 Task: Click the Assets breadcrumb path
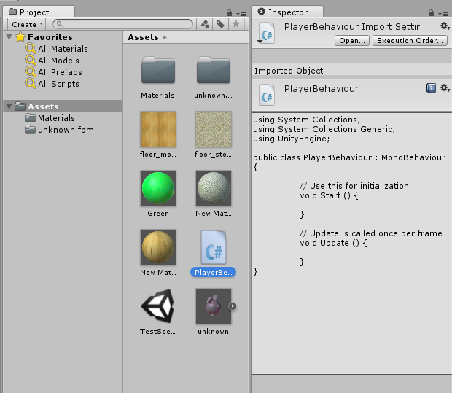click(144, 37)
